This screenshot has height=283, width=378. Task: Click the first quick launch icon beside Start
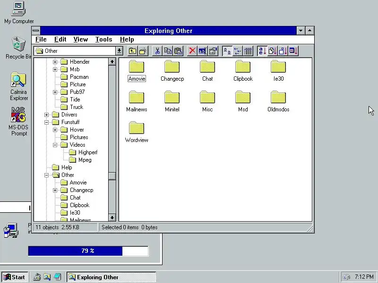[x=37, y=277]
